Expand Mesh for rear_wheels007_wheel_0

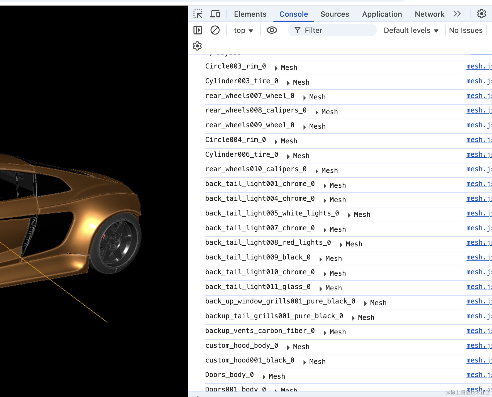[305, 98]
